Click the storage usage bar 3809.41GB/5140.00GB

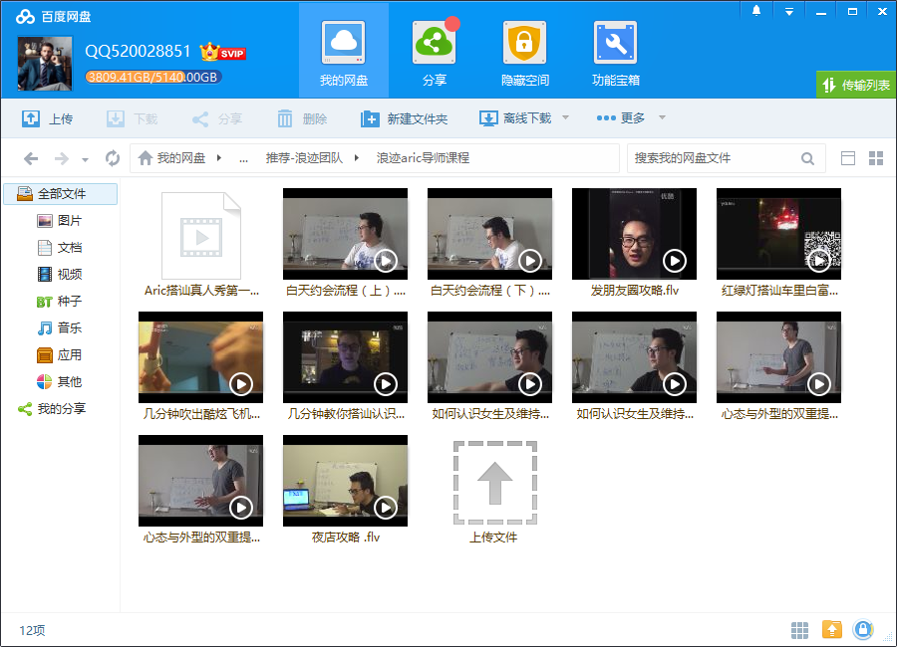153,78
